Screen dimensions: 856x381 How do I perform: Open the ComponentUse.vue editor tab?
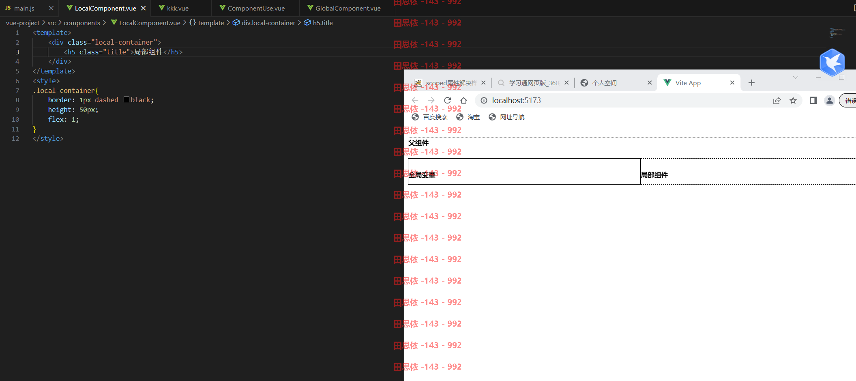256,8
